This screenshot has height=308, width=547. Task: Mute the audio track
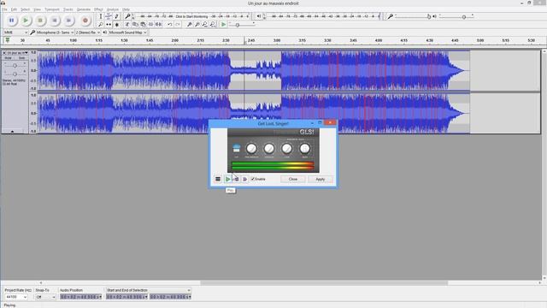click(x=8, y=58)
